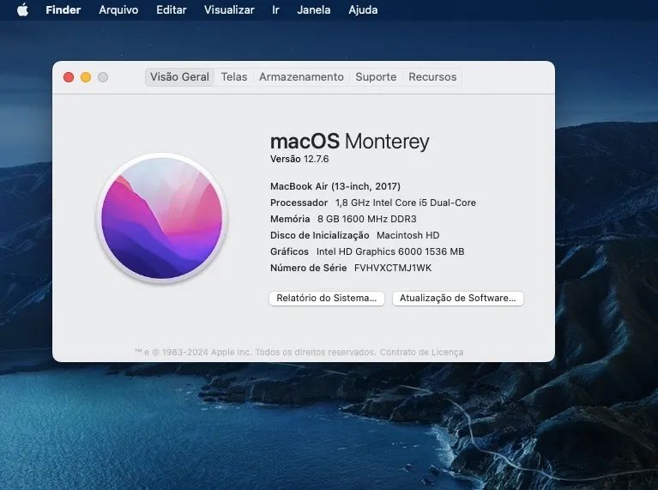Minimize window with yellow button

pos(86,77)
